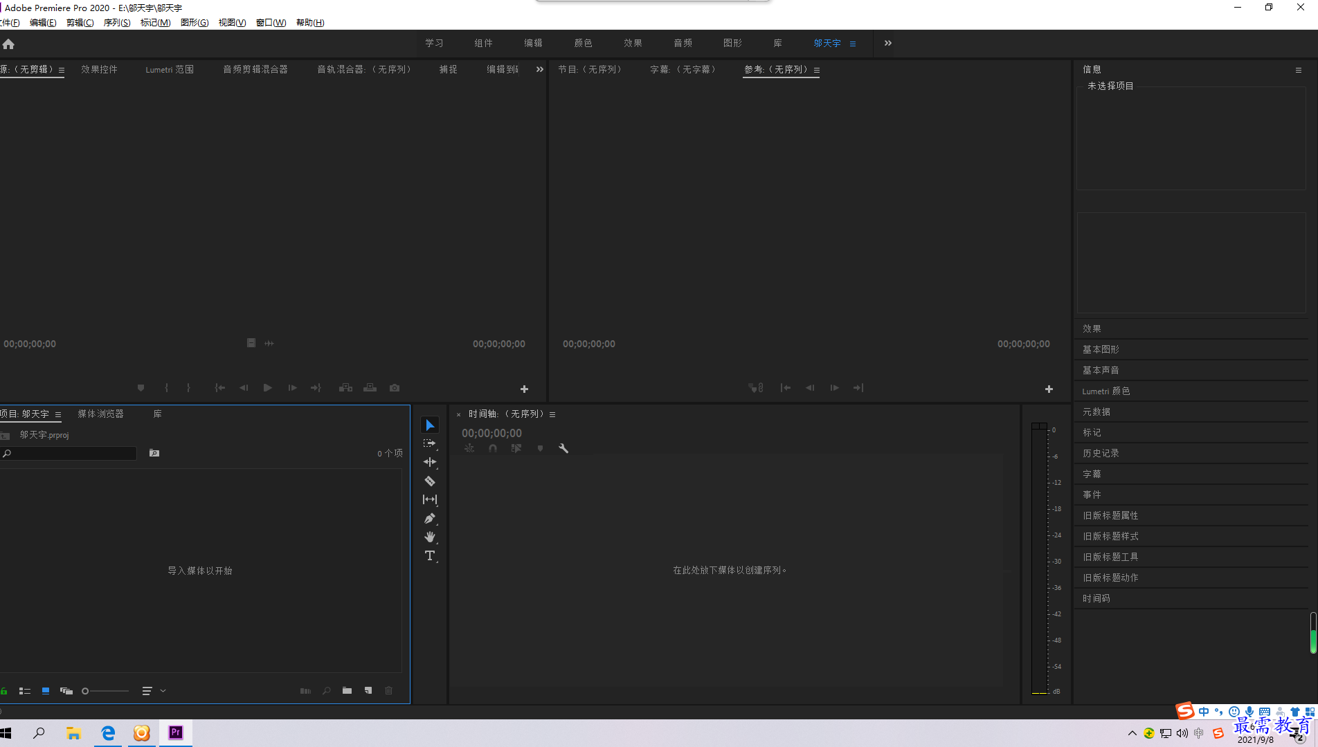The height and width of the screenshot is (747, 1318).
Task: Open 邬天宇 workspace menu icon
Action: click(x=853, y=44)
